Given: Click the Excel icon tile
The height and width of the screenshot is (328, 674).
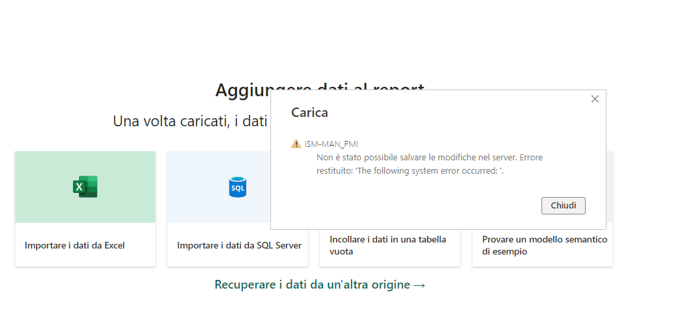Looking at the screenshot, I should click(85, 186).
